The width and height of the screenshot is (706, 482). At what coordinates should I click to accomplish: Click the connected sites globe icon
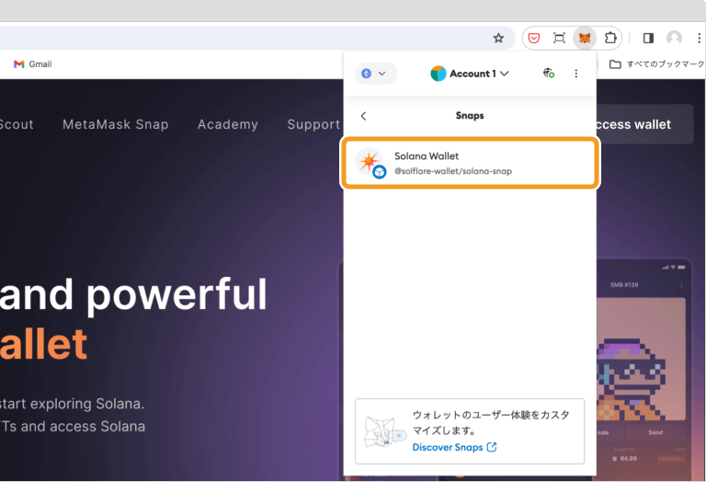[549, 73]
